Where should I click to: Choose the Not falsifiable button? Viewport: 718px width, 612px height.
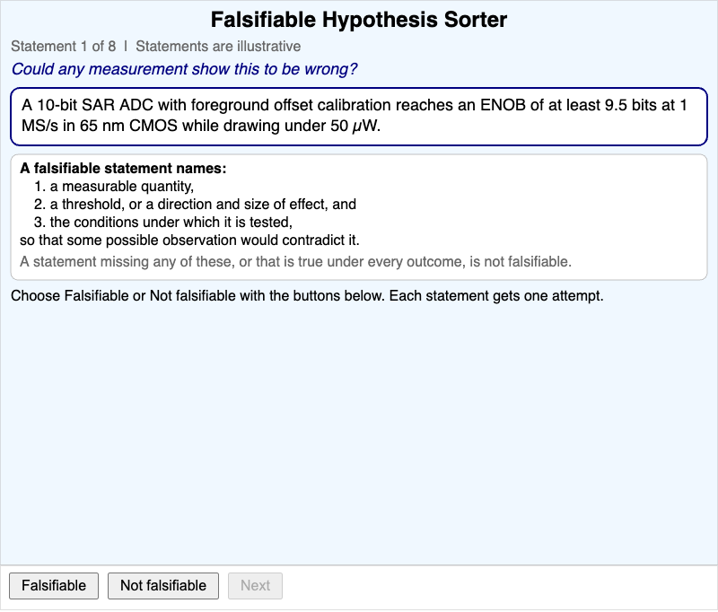click(x=163, y=585)
